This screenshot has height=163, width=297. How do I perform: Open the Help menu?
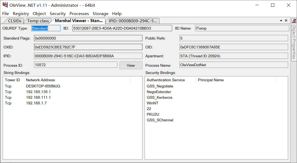pyautogui.click(x=117, y=13)
